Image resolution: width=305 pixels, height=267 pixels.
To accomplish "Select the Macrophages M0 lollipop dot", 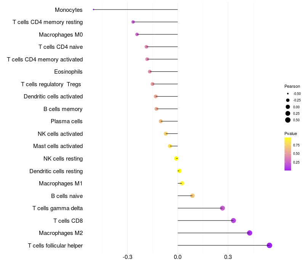I will (x=137, y=34).
